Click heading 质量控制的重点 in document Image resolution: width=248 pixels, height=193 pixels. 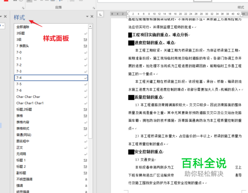click(148, 97)
